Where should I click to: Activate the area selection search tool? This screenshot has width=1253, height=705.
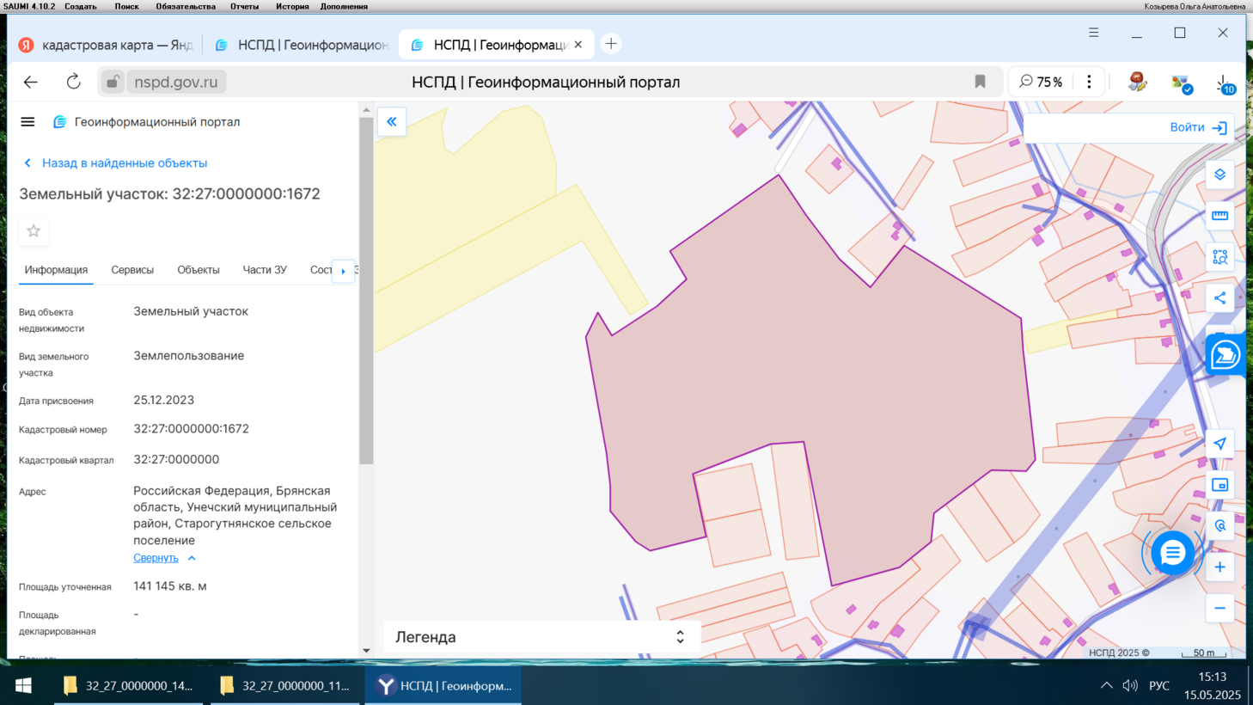tap(1219, 257)
